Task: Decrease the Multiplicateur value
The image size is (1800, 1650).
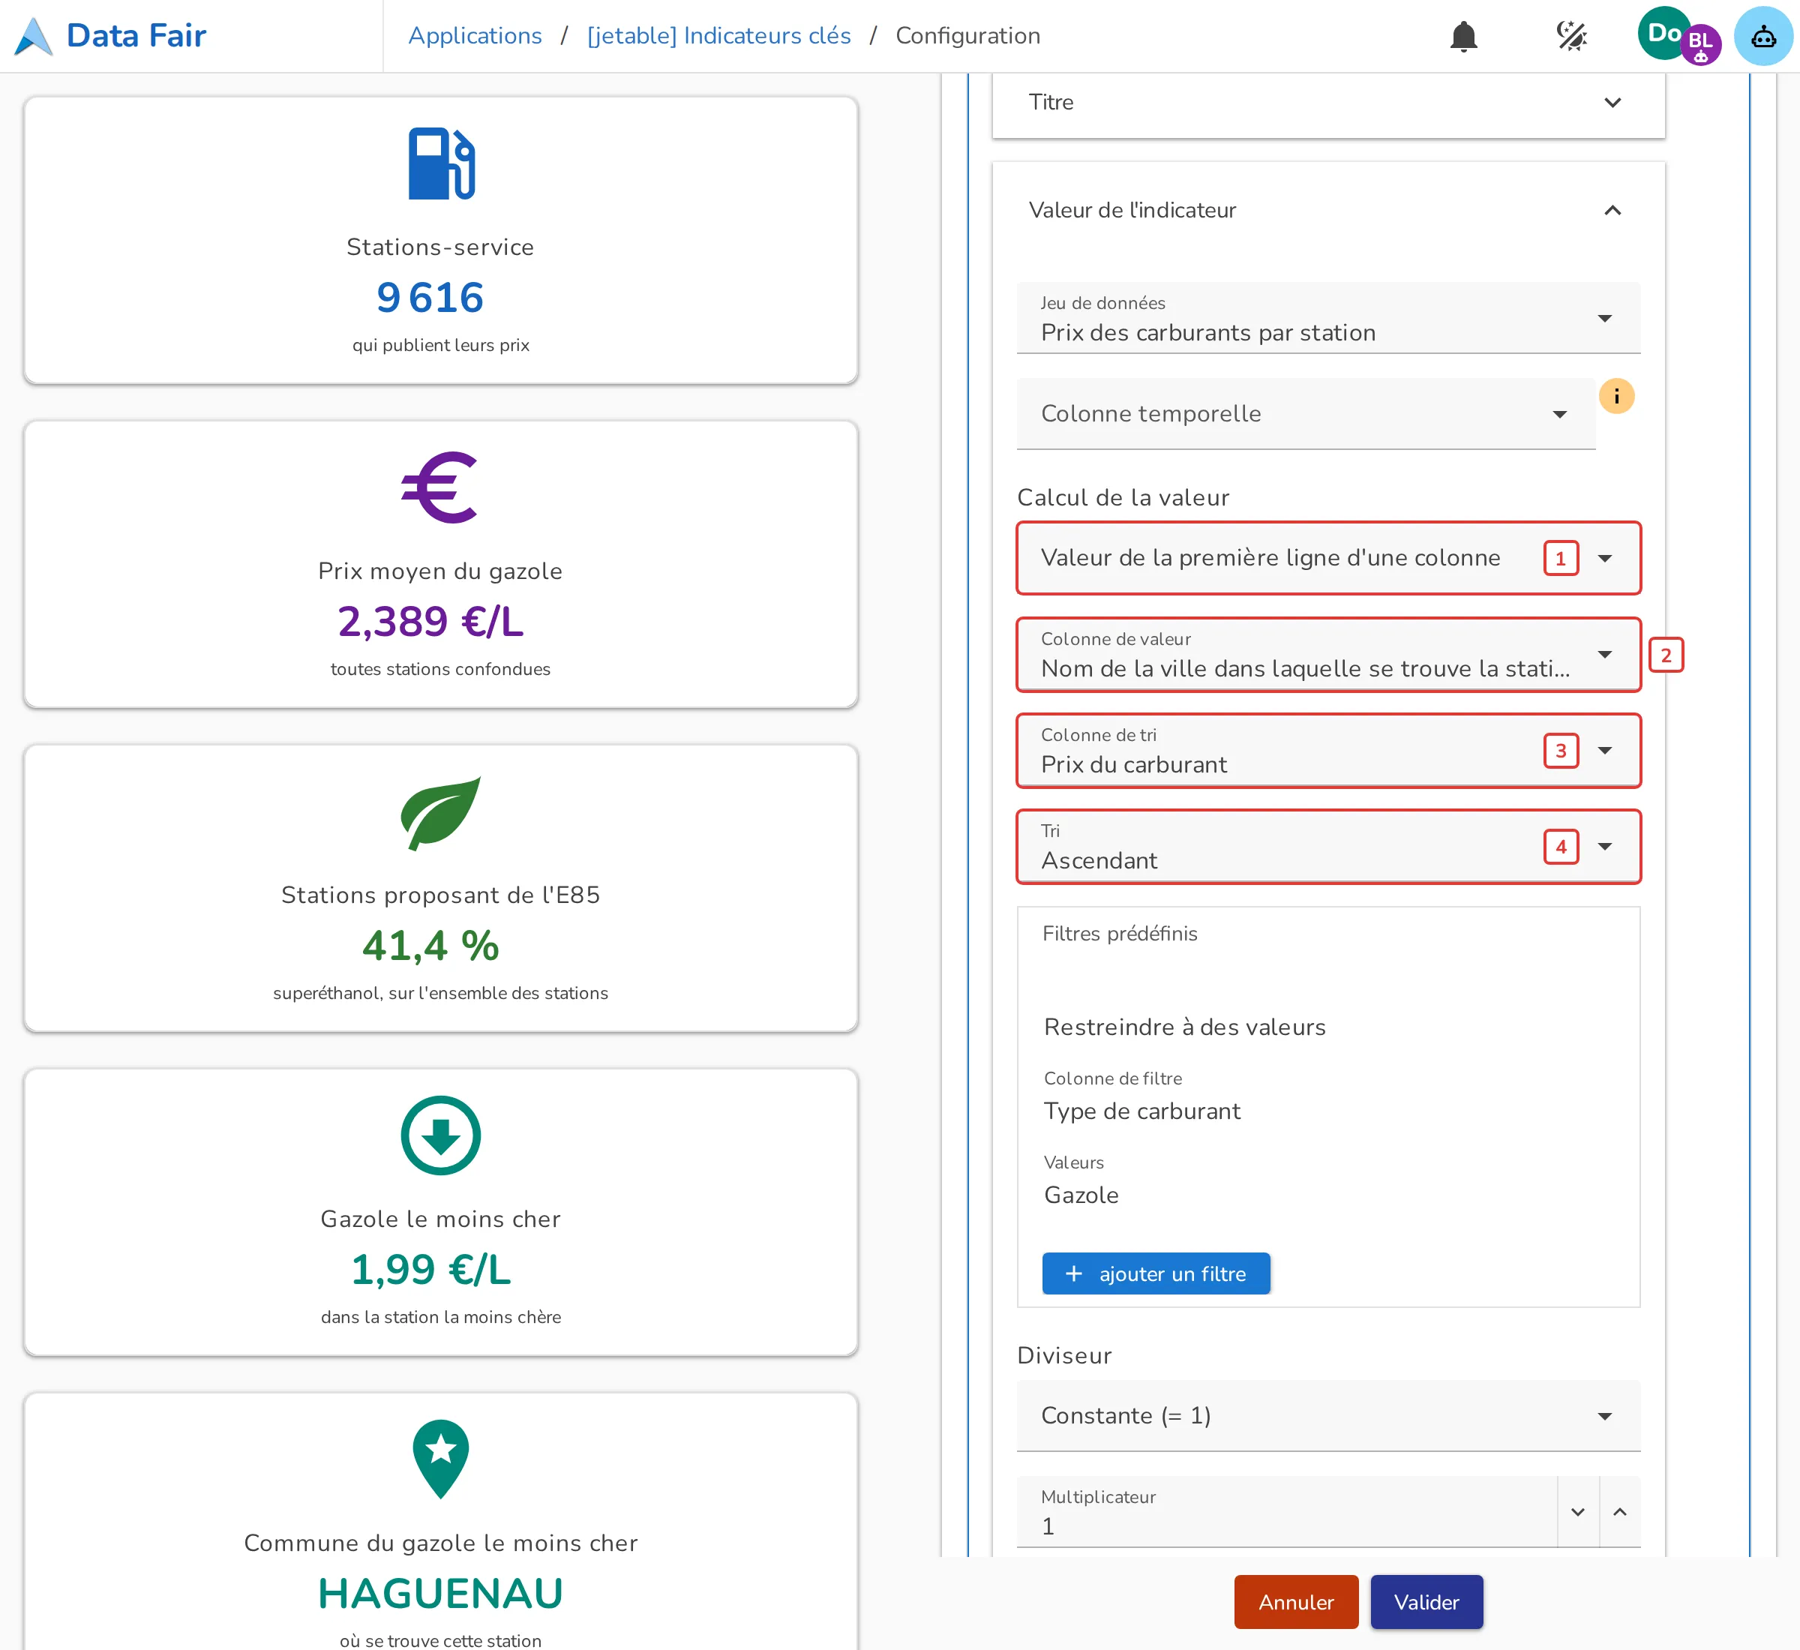Action: pyautogui.click(x=1578, y=1511)
